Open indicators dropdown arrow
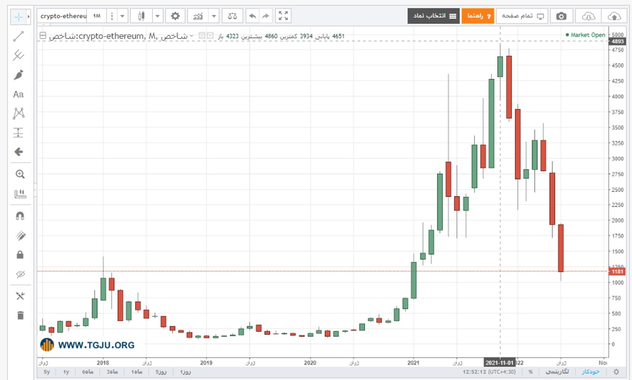Screen dimensions: 632x380 214,16
